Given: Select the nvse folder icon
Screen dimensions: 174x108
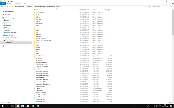Looking at the screenshot, I should (35, 32).
